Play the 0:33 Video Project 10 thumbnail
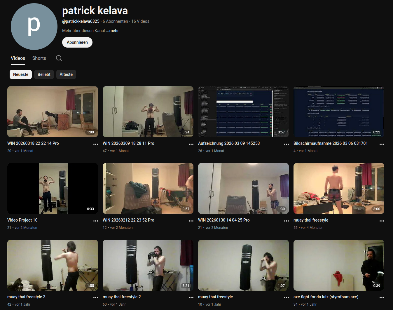The width and height of the screenshot is (393, 310). 53,188
